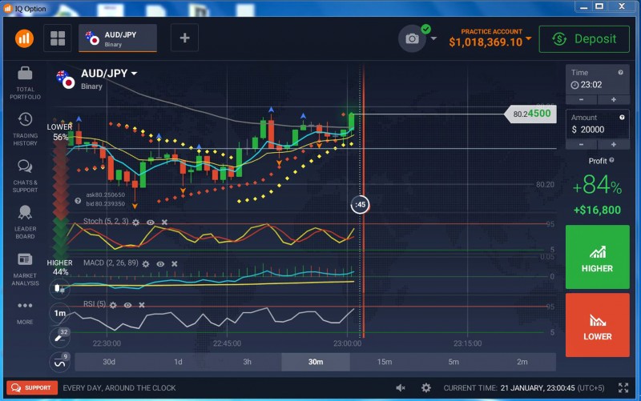This screenshot has height=401, width=641.
Task: Click the IQ Option orange logo
Action: pyautogui.click(x=24, y=38)
